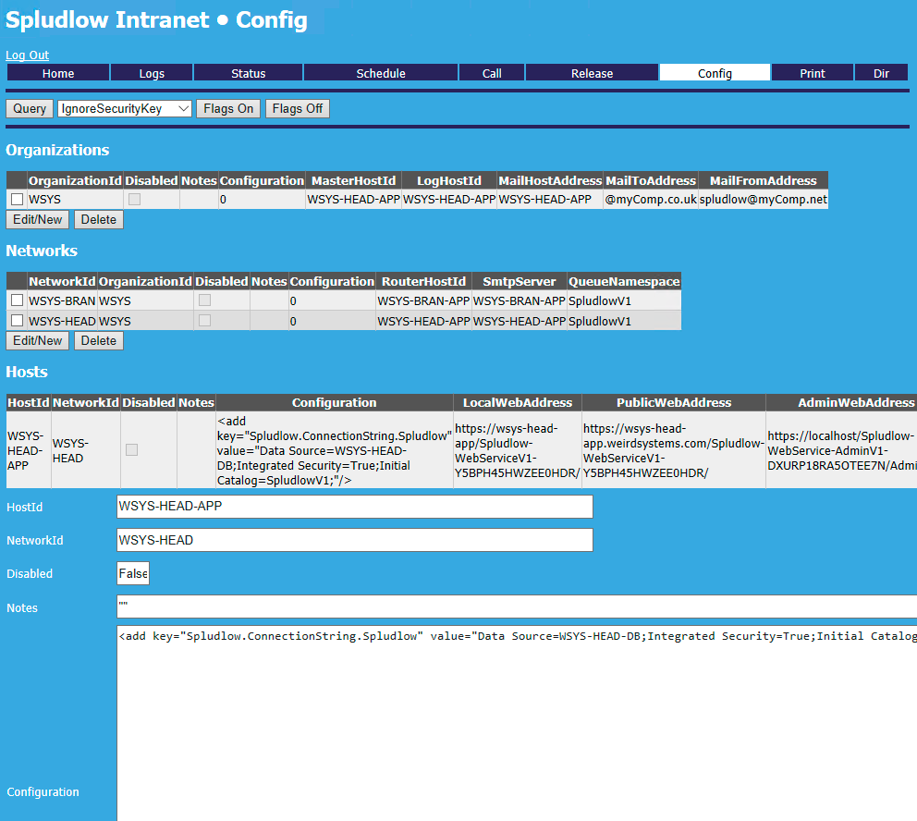Click the LogHostId column header

449,180
